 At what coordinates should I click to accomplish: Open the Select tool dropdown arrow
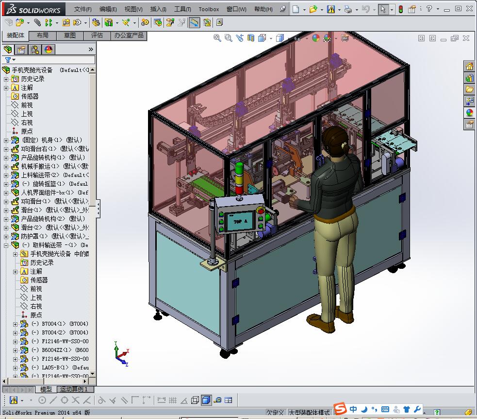(392, 9)
